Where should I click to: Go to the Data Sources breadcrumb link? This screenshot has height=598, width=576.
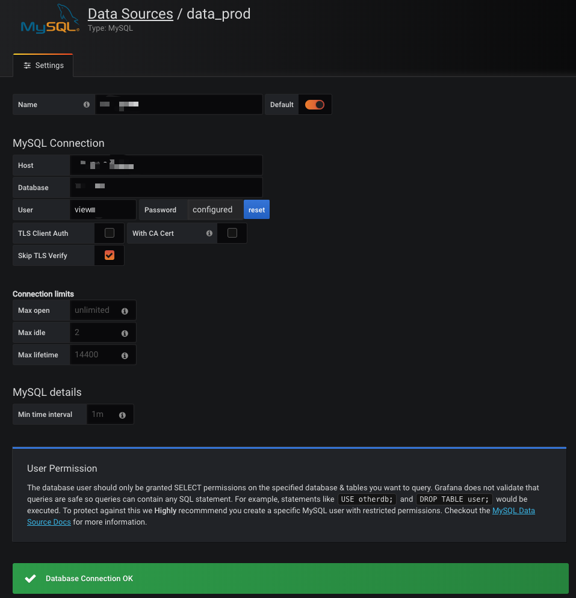131,14
